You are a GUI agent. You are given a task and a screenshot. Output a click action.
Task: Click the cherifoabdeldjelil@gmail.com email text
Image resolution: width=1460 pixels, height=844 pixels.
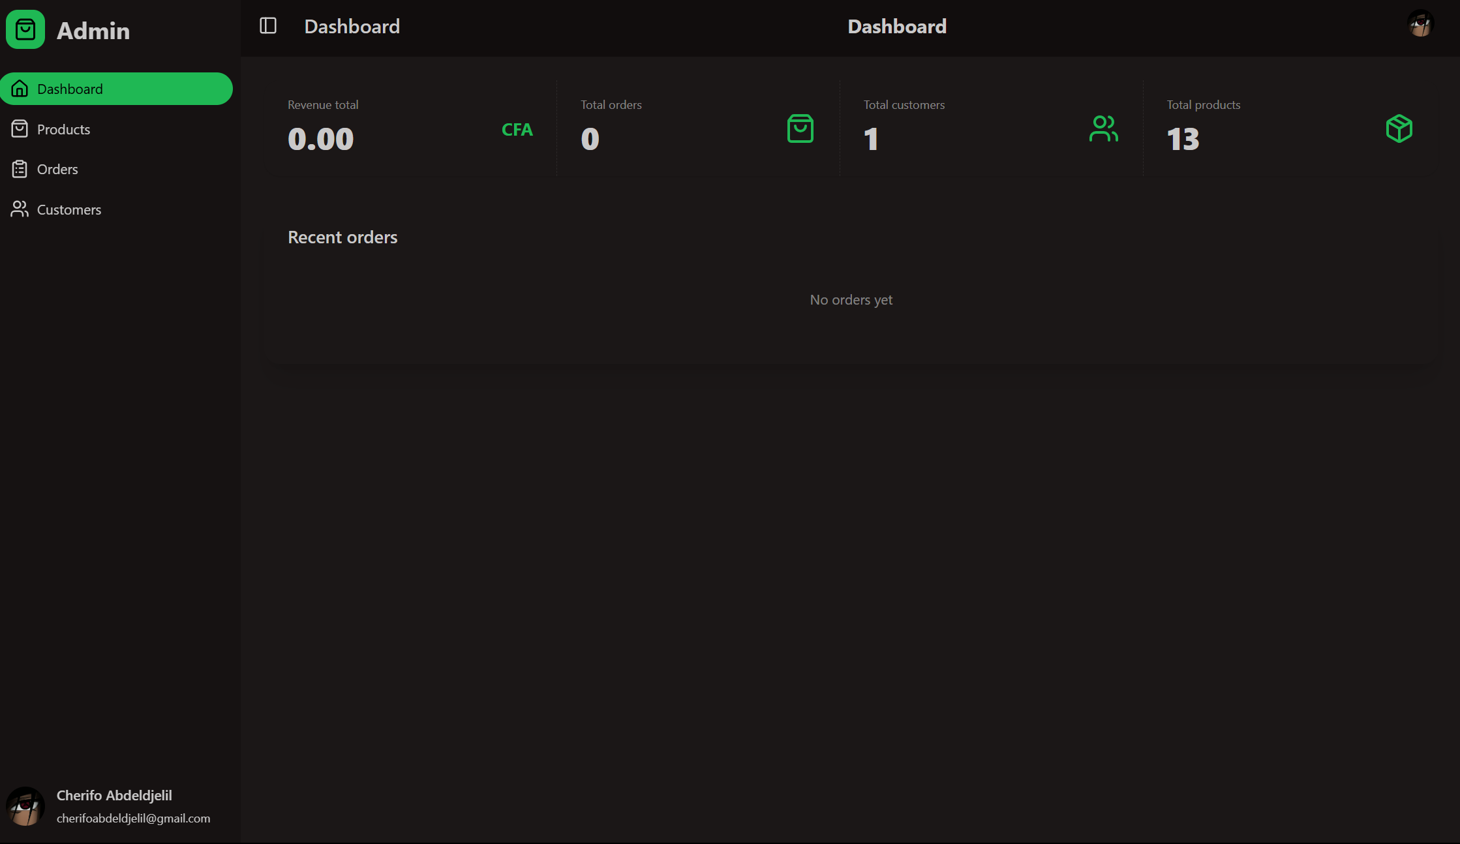coord(133,818)
